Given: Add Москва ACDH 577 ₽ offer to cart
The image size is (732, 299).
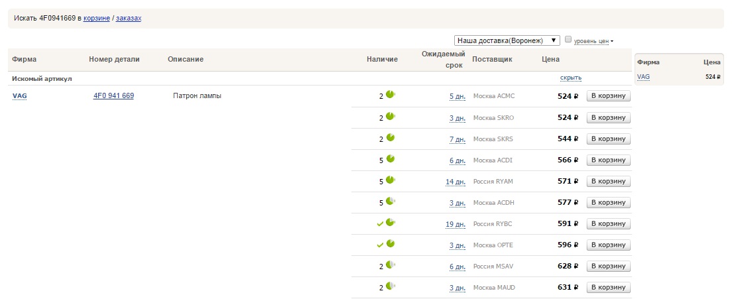Looking at the screenshot, I should [608, 202].
